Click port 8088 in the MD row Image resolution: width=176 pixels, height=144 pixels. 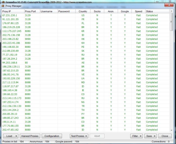[x=28, y=82]
